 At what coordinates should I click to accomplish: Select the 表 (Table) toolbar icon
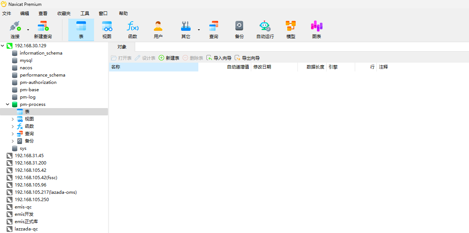point(81,30)
